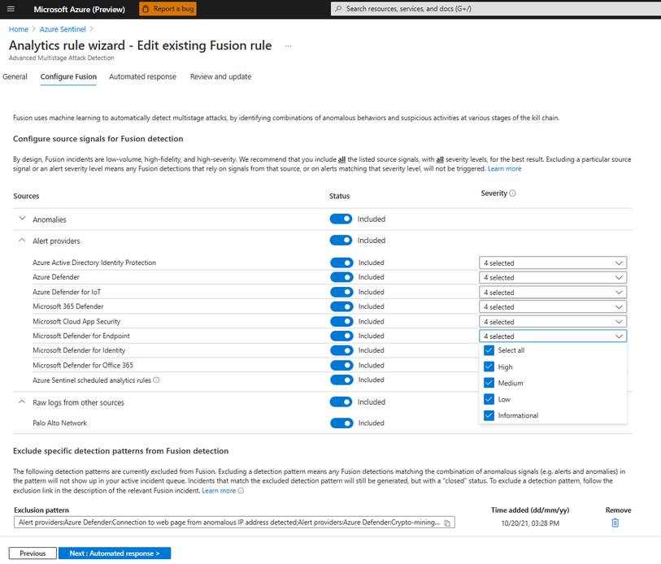This screenshot has height=564, width=661.
Task: Uncheck the Low severity checkbox
Action: [x=489, y=399]
